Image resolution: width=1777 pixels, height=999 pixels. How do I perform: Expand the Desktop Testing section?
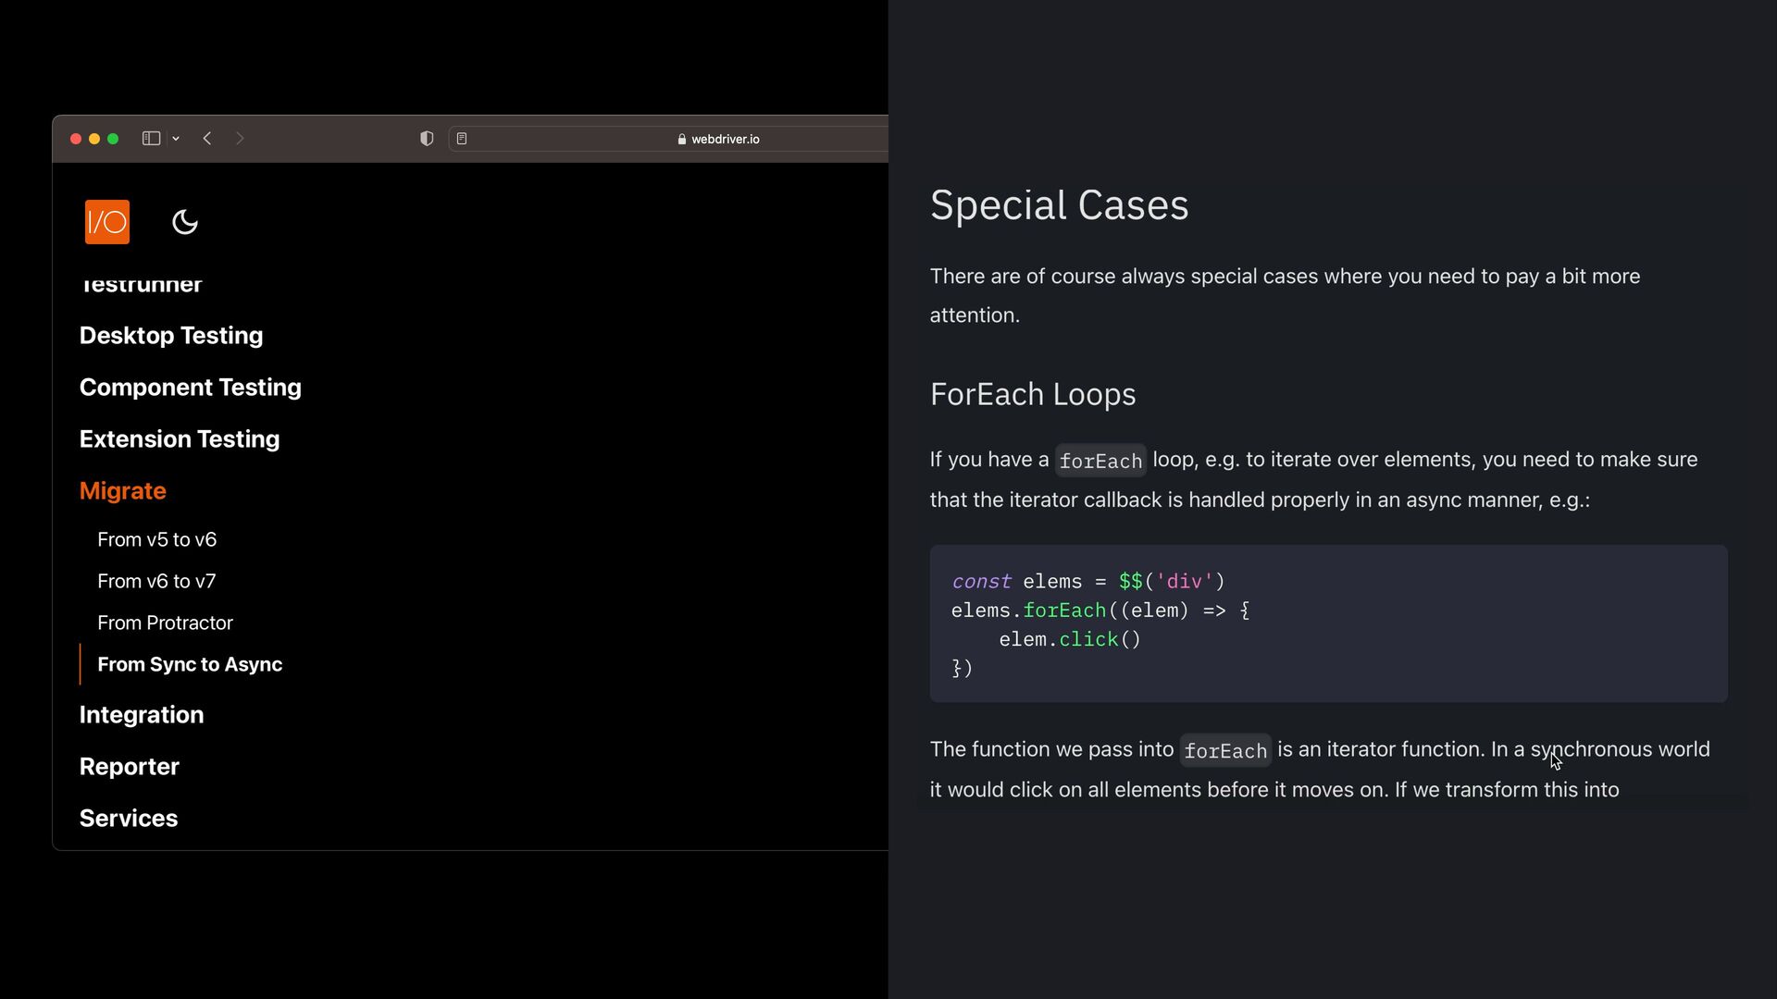click(171, 335)
